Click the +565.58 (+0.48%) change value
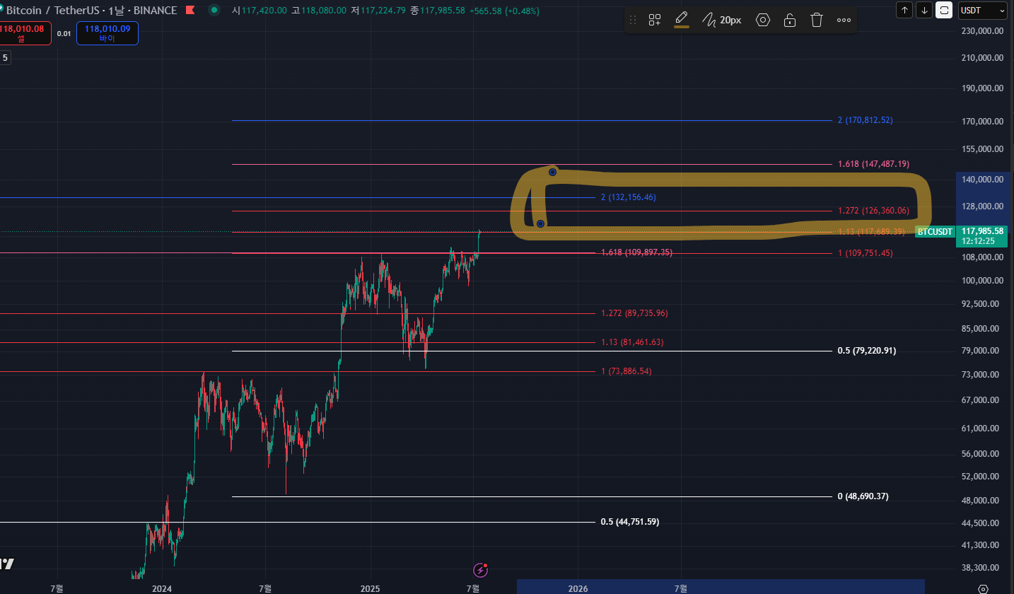The image size is (1014, 594). tap(504, 11)
